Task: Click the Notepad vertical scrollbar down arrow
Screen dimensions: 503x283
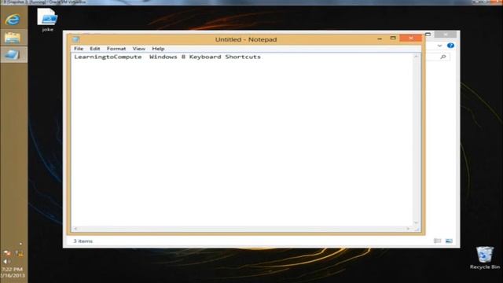Action: 416,222
